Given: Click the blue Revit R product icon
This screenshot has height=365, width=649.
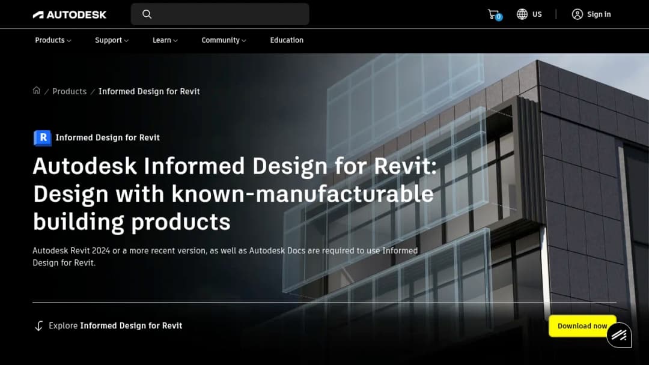Looking at the screenshot, I should click(42, 137).
